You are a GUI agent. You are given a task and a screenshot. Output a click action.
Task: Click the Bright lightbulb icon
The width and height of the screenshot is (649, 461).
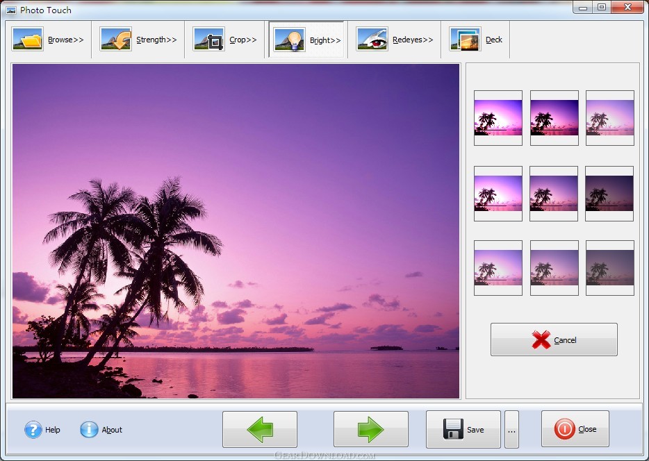tap(290, 40)
